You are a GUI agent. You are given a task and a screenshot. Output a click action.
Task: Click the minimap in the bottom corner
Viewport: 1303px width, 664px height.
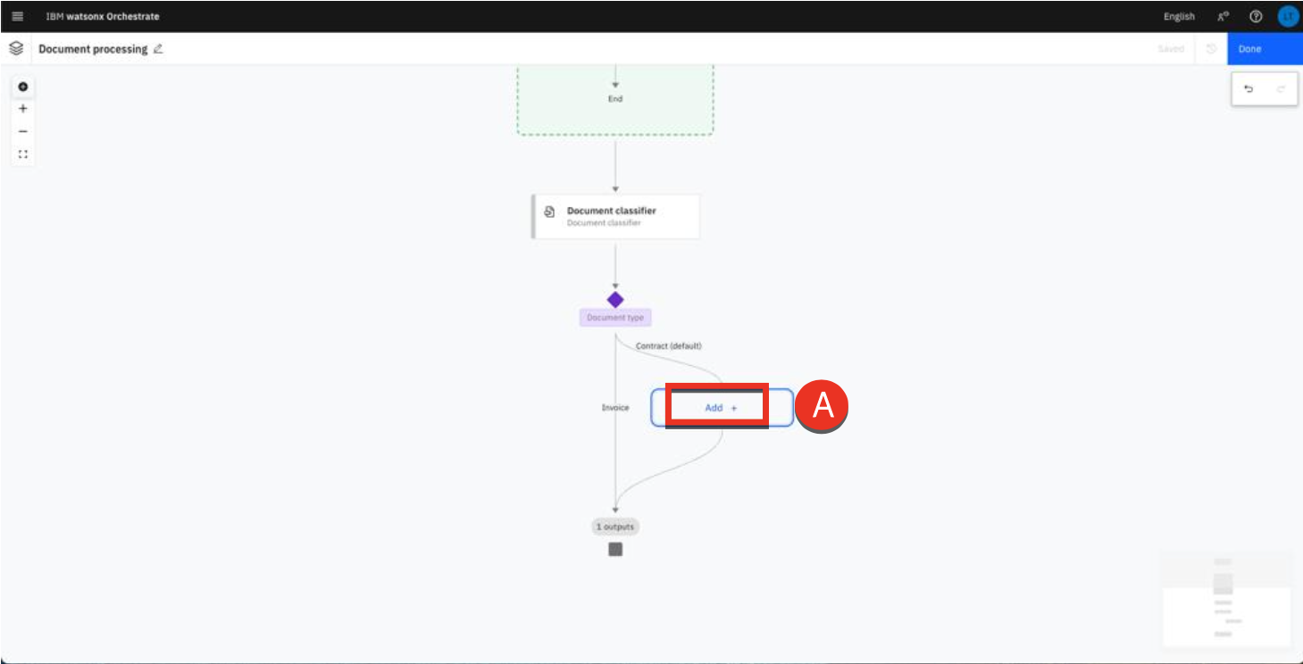click(1225, 599)
